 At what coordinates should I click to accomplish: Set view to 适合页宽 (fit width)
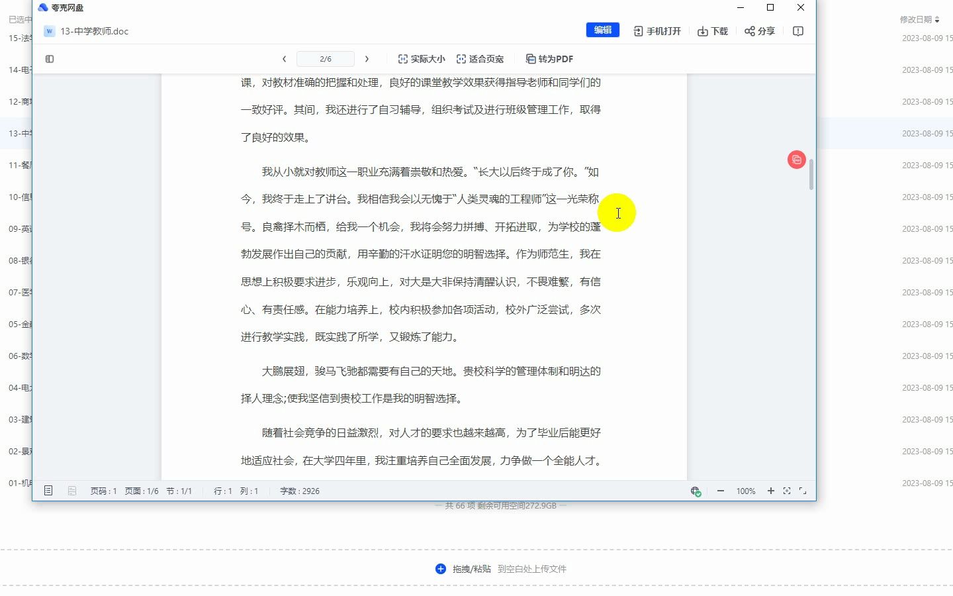click(480, 59)
